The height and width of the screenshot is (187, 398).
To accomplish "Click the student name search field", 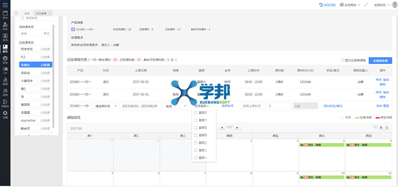I will click(x=37, y=18).
